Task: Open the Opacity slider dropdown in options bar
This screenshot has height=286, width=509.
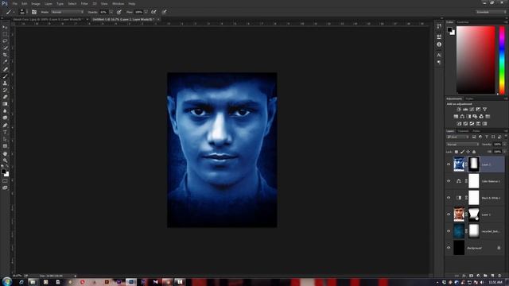Action: (111, 12)
